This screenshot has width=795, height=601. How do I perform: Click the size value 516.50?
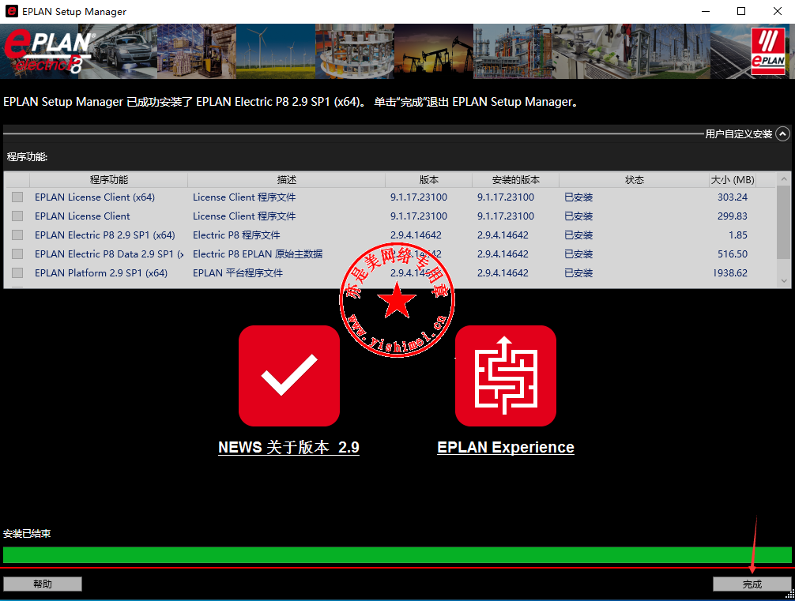[732, 254]
